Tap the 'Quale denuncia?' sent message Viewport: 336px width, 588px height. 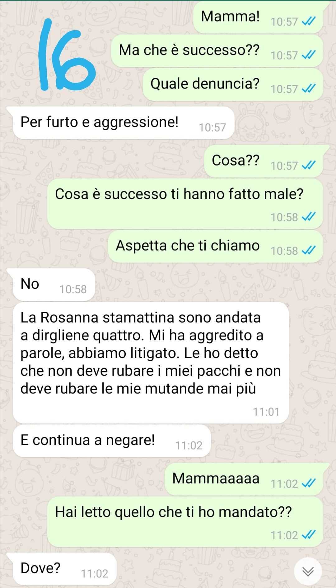coord(233,84)
